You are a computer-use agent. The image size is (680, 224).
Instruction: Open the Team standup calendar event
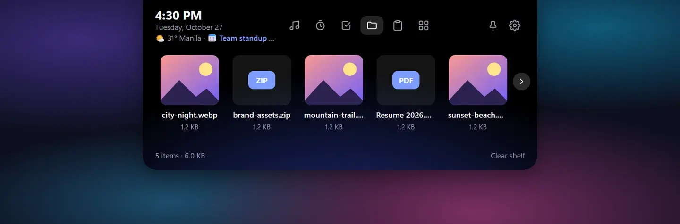[246, 38]
